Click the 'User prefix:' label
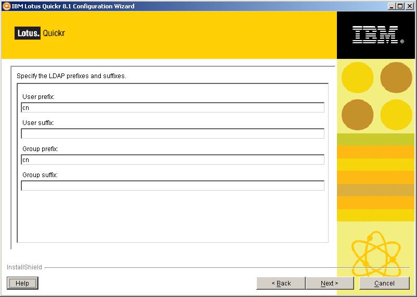This screenshot has height=297, width=417. [x=38, y=97]
